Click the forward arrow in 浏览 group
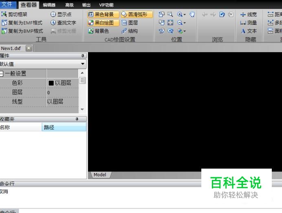This screenshot has height=213, width=282. pyautogui.click(x=213, y=14)
